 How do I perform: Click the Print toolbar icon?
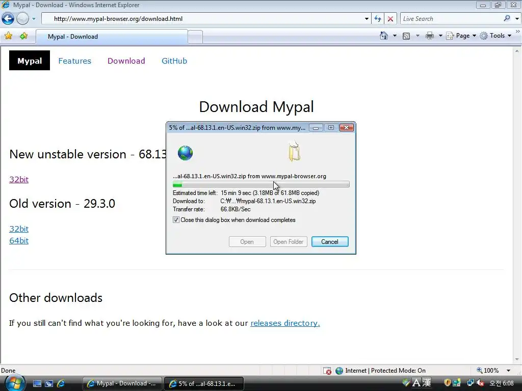click(x=430, y=36)
